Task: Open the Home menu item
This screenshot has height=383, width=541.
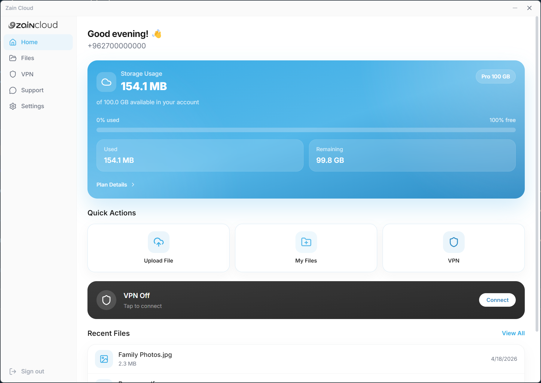Action: click(38, 42)
